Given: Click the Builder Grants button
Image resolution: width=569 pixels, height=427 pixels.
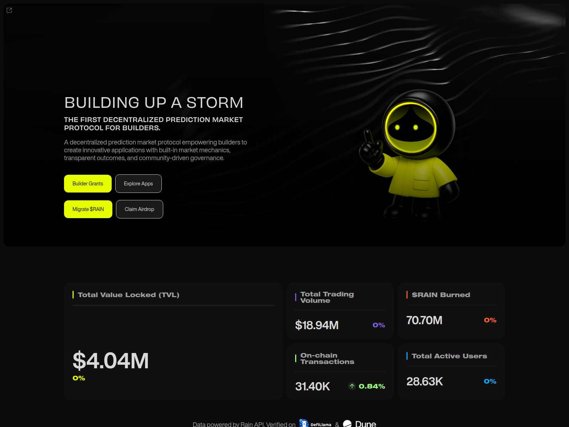Looking at the screenshot, I should coord(88,184).
